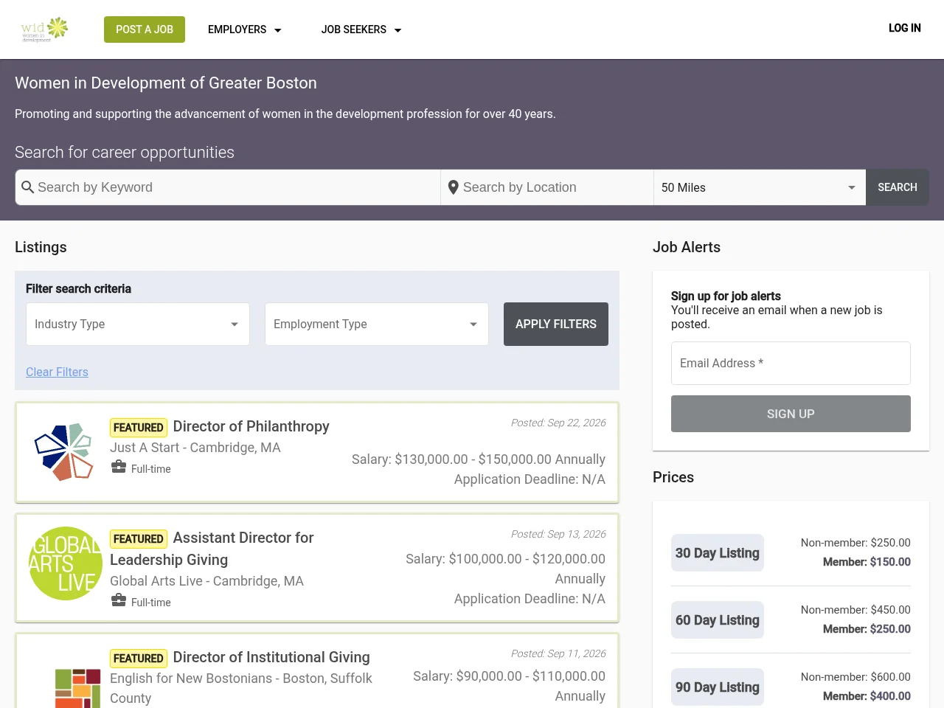Open Director of Institutional Giving listing
This screenshot has height=708, width=944.
pos(271,657)
